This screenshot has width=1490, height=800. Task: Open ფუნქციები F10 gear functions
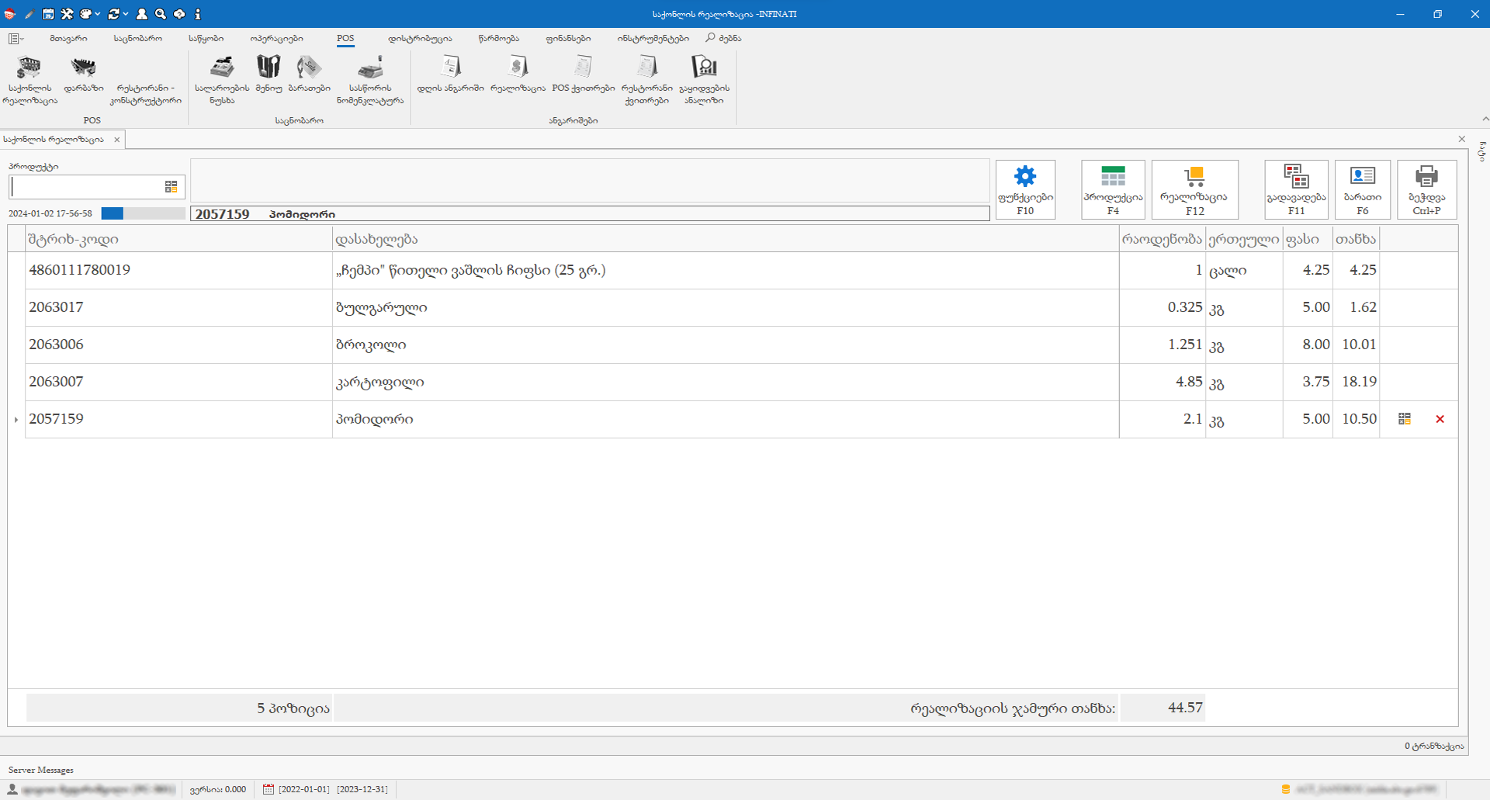click(x=1025, y=189)
